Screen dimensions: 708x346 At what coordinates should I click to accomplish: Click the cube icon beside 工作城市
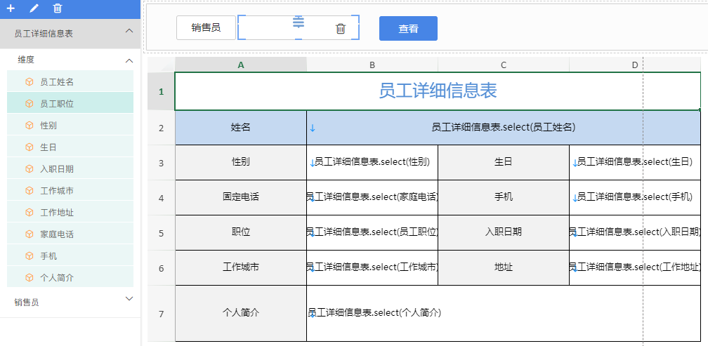[x=29, y=190]
